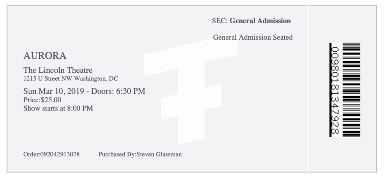385x178 pixels.
Task: Click the General Admission Seated text
Action: [x=253, y=37]
